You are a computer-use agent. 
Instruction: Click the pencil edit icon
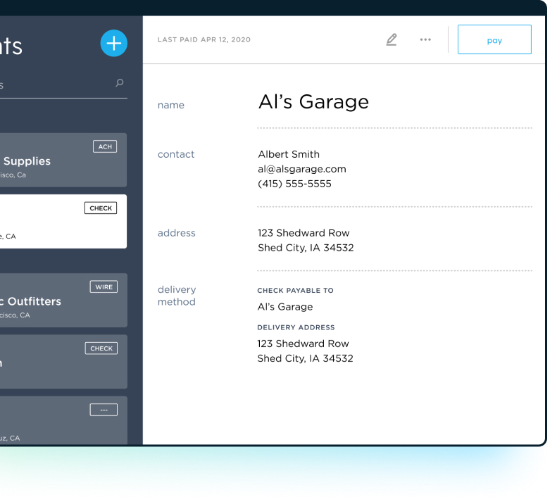392,40
